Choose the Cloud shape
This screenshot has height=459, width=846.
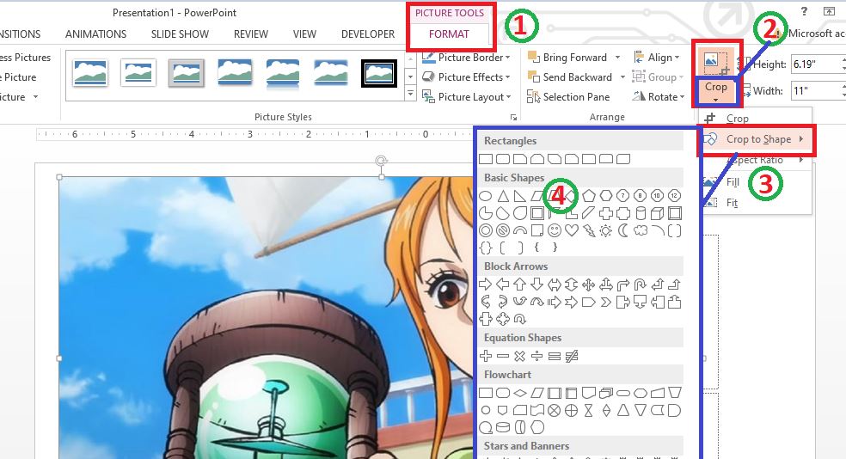pyautogui.click(x=641, y=231)
